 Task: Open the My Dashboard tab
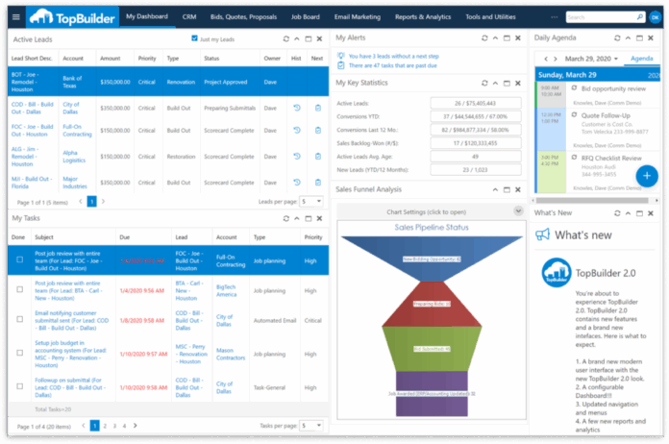click(147, 16)
